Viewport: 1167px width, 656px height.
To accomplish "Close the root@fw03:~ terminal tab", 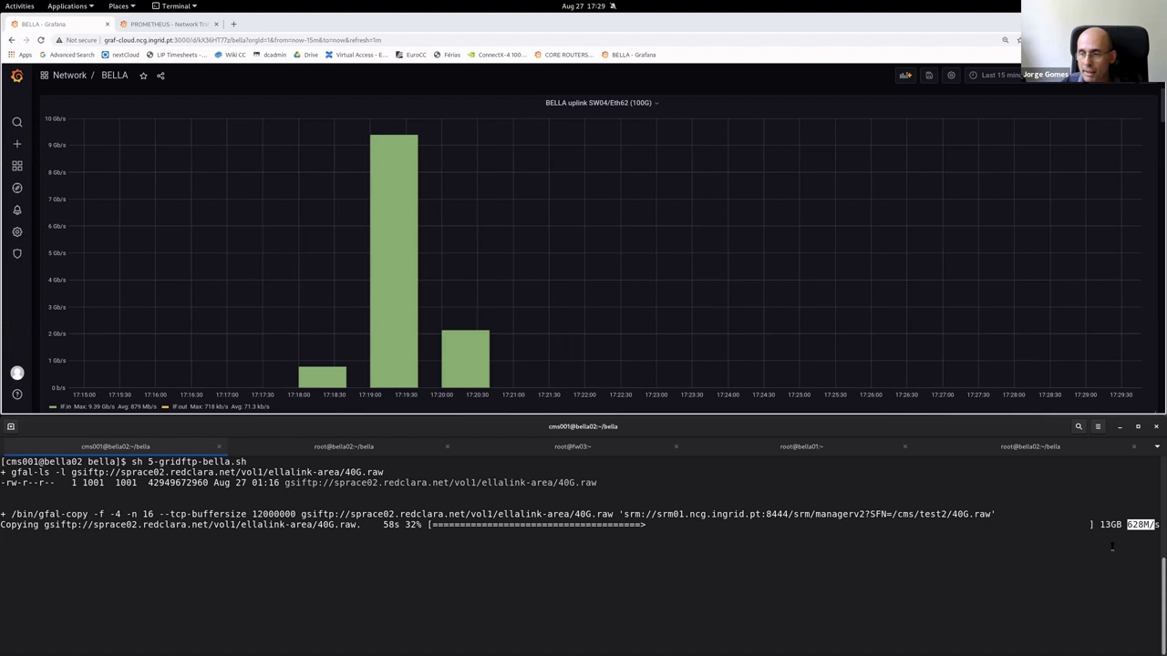I will click(676, 446).
